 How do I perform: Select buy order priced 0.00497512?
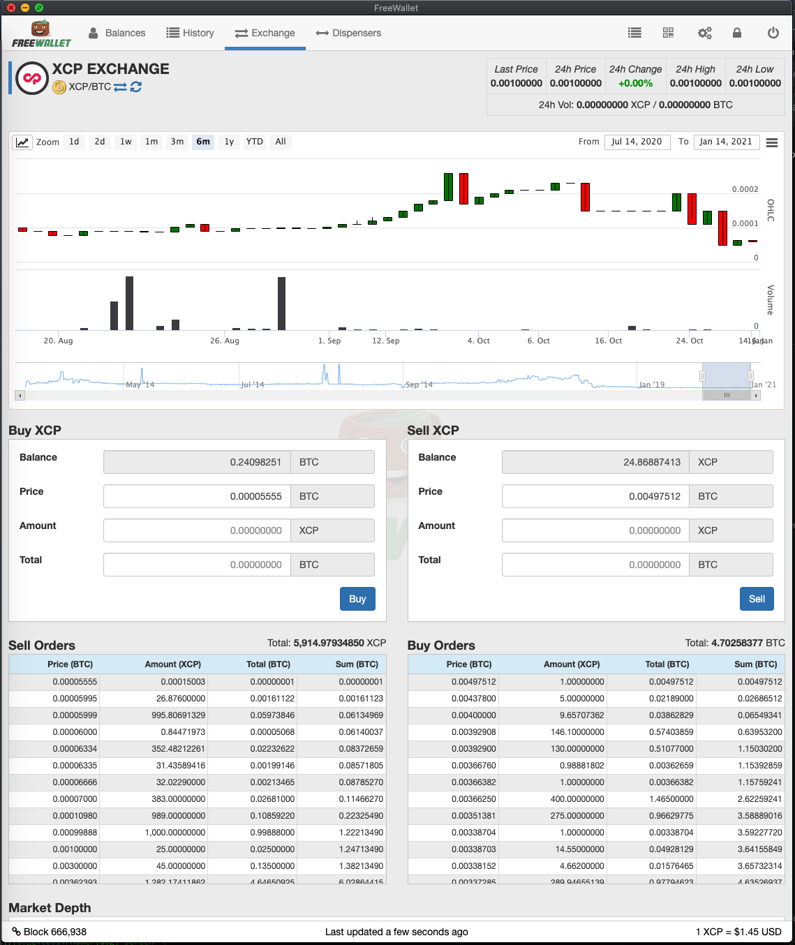[x=596, y=682]
